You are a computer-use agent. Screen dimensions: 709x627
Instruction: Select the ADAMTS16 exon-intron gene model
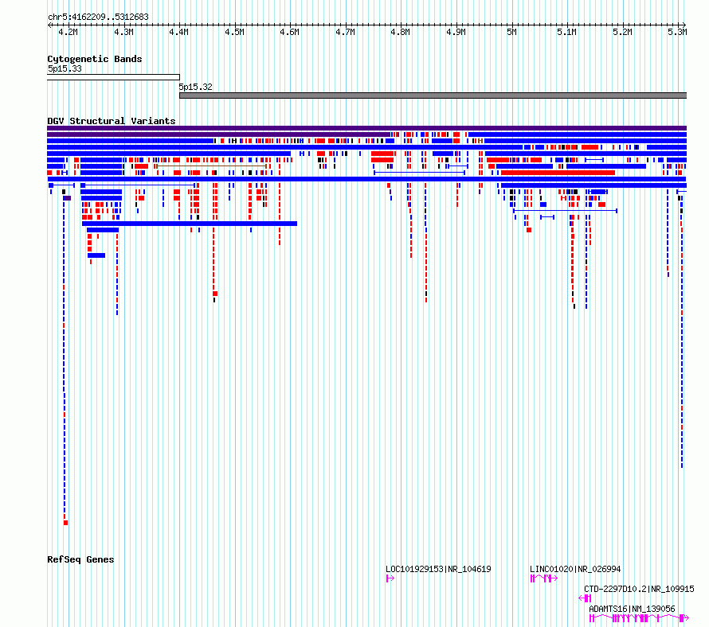pyautogui.click(x=639, y=618)
